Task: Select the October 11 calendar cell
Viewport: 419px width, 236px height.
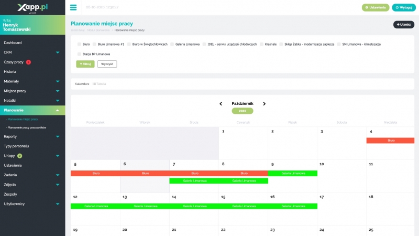Action: (x=390, y=176)
